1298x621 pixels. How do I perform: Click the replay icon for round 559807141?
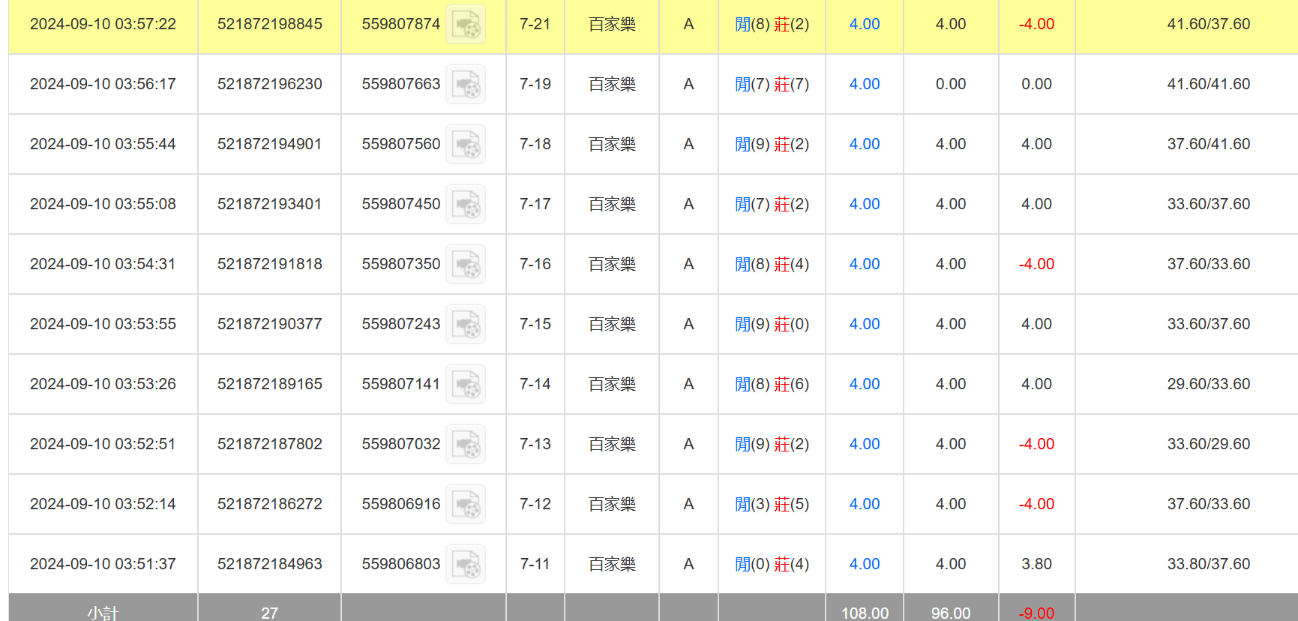coord(466,384)
